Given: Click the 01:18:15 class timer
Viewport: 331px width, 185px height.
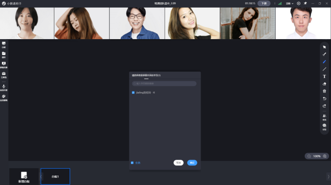Looking at the screenshot, I should tap(250, 3).
